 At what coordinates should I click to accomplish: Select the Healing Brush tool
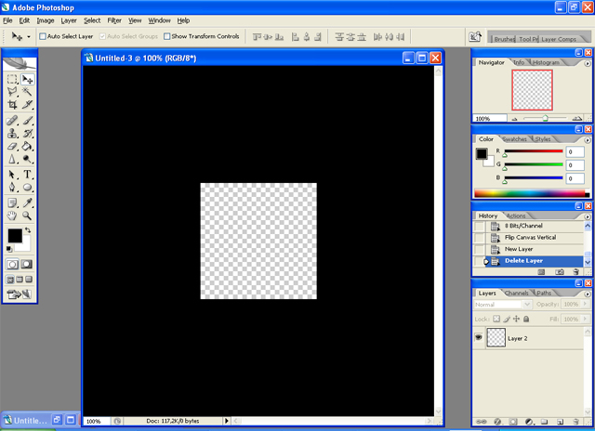tap(12, 121)
